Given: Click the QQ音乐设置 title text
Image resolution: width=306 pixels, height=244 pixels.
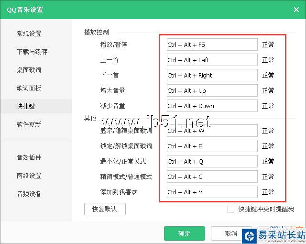Looking at the screenshot, I should (25, 10).
